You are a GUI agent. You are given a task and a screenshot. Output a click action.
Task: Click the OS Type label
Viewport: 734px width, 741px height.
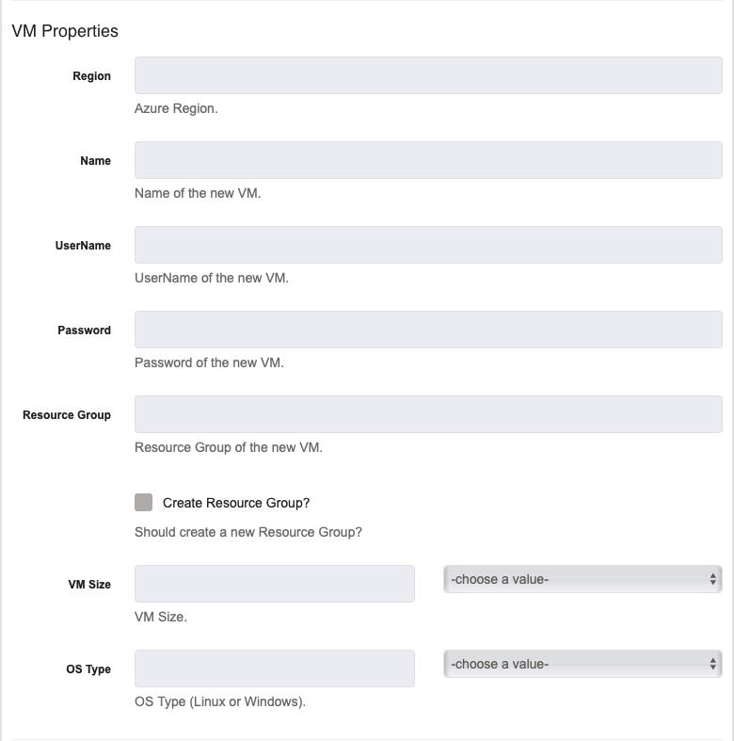88,669
